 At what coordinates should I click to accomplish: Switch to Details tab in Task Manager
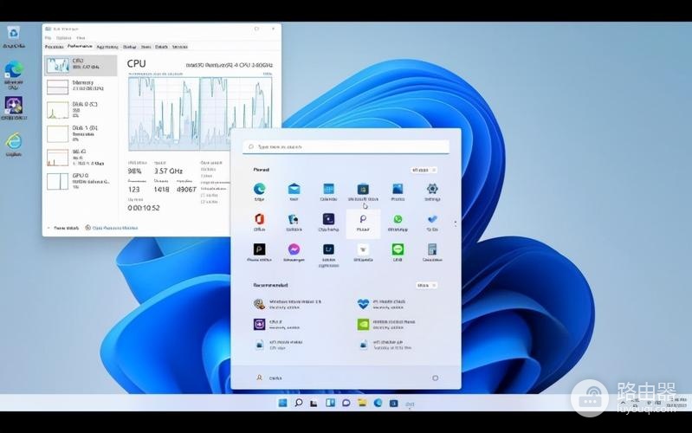[161, 47]
